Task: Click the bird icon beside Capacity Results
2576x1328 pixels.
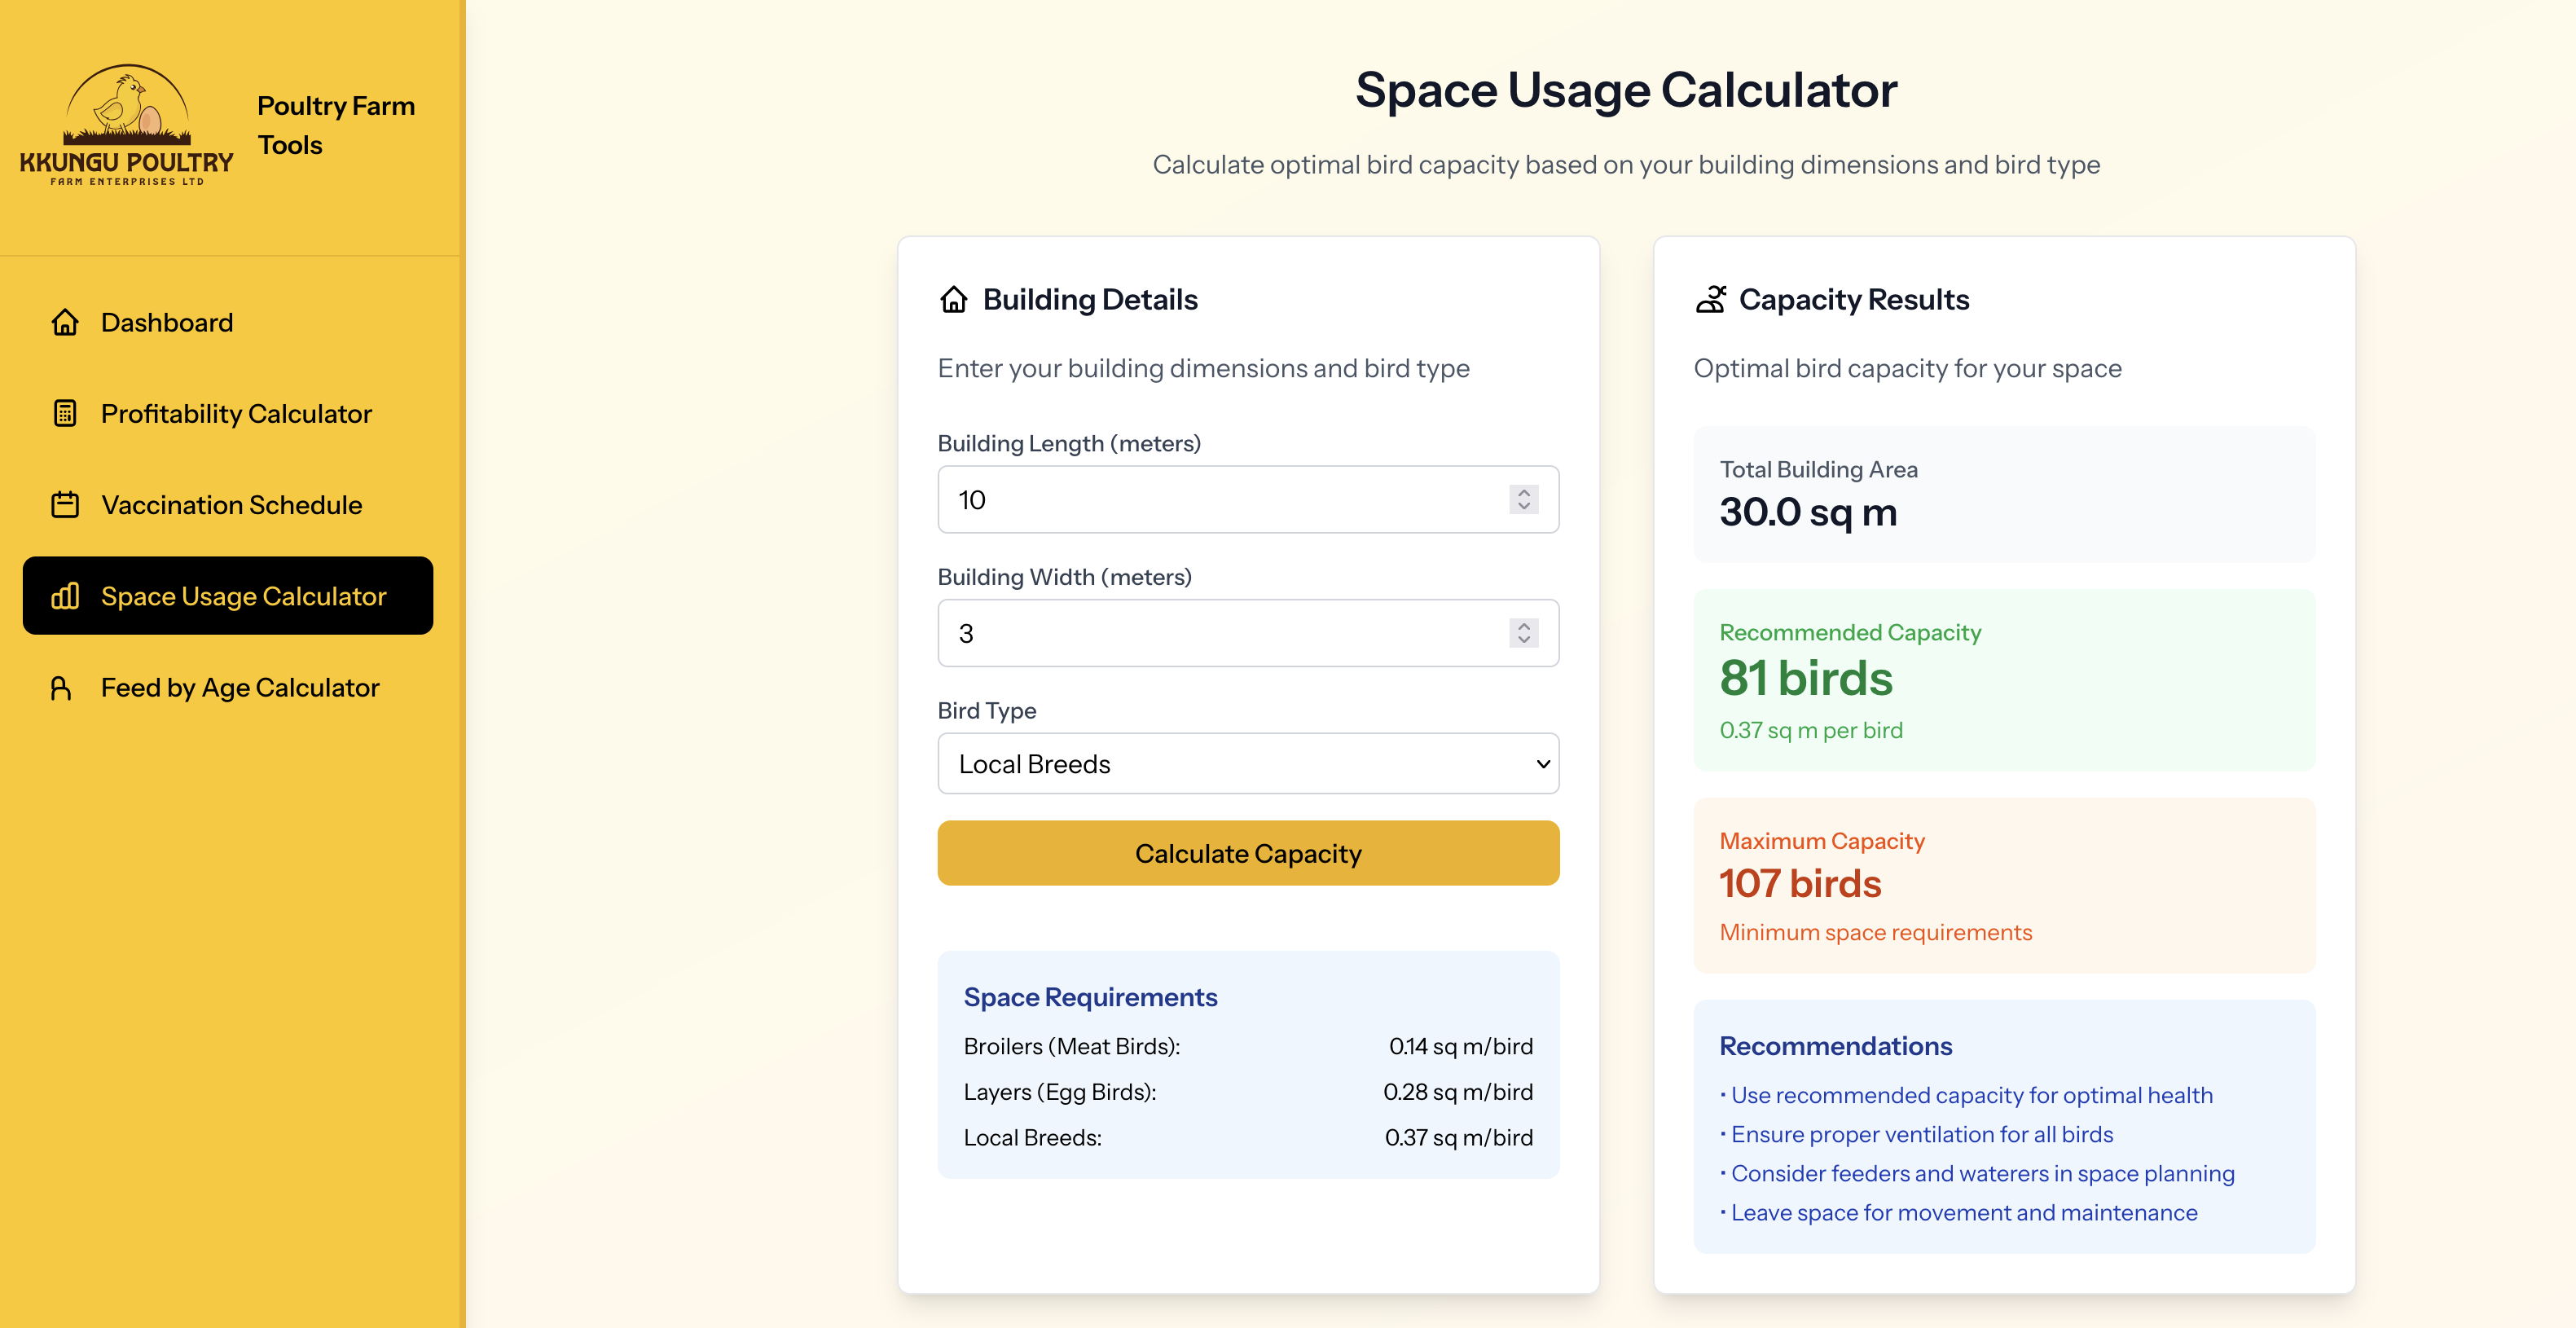Action: pyautogui.click(x=1710, y=299)
